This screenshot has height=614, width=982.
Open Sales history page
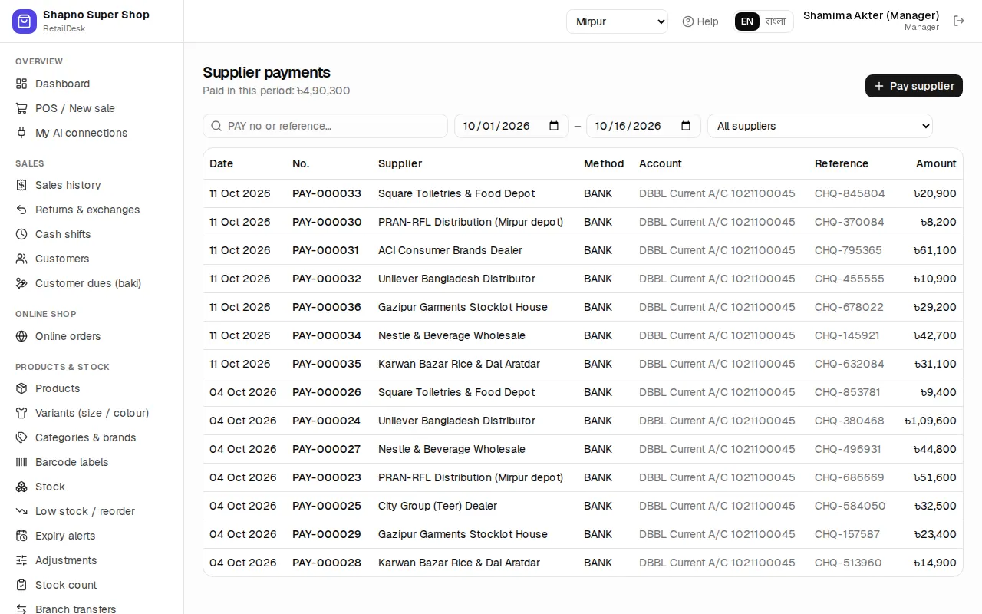coord(92,185)
